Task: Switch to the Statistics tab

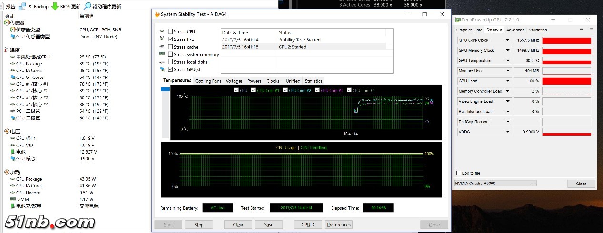Action: [x=313, y=81]
